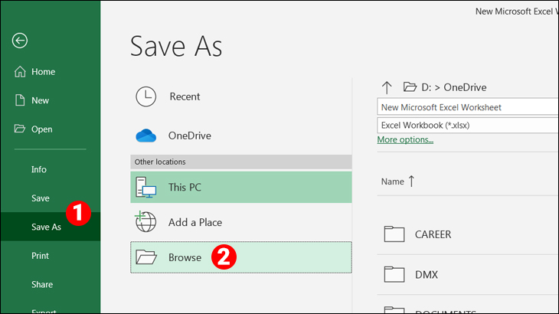This screenshot has width=559, height=314.
Task: Select the OneDrive location
Action: click(241, 136)
